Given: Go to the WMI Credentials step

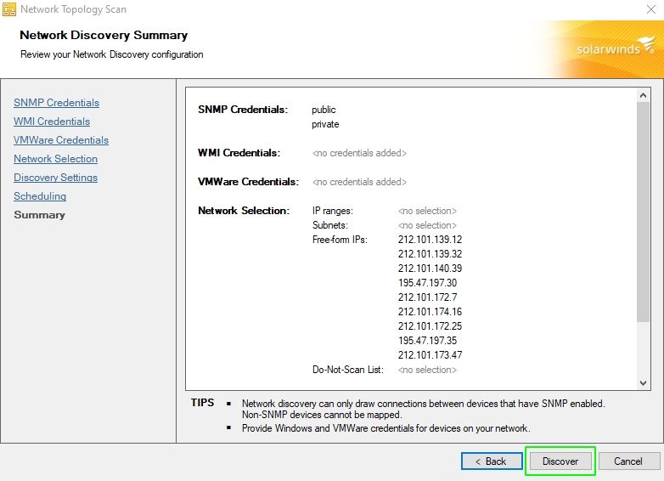Looking at the screenshot, I should pyautogui.click(x=52, y=122).
